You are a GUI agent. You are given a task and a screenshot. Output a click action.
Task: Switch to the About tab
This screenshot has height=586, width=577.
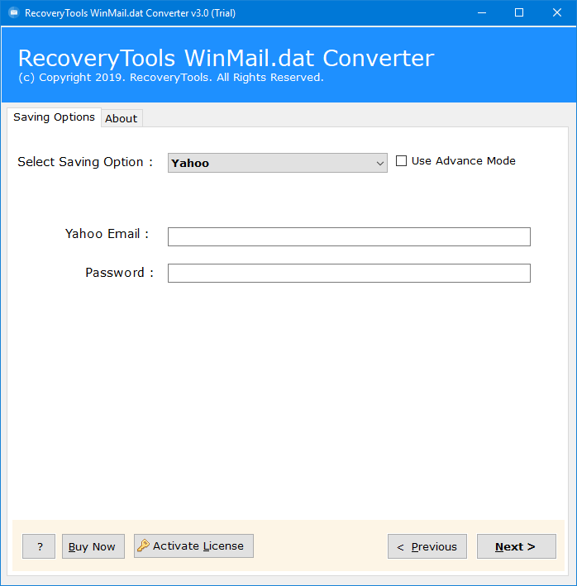click(121, 118)
